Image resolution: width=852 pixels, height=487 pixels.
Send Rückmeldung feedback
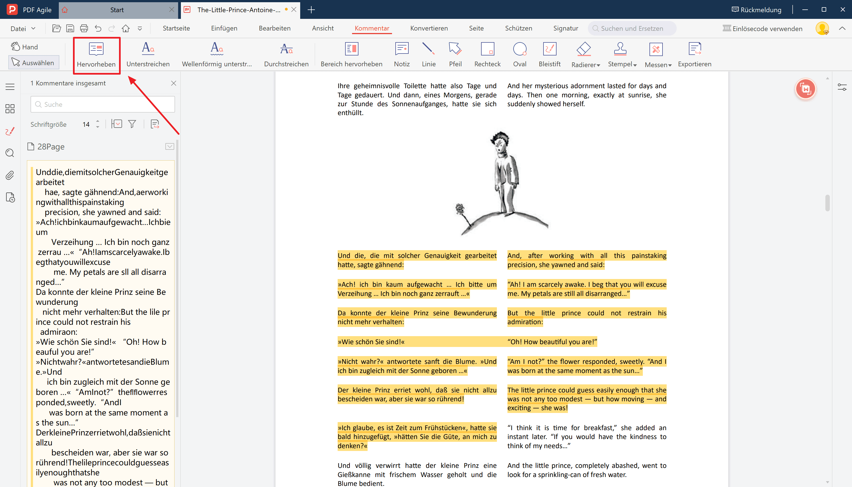click(x=756, y=10)
